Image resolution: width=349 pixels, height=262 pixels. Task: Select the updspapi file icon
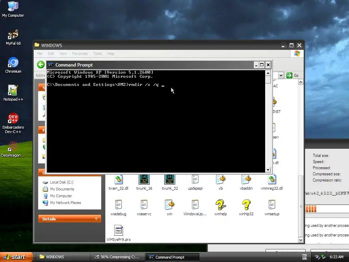pyautogui.click(x=195, y=183)
